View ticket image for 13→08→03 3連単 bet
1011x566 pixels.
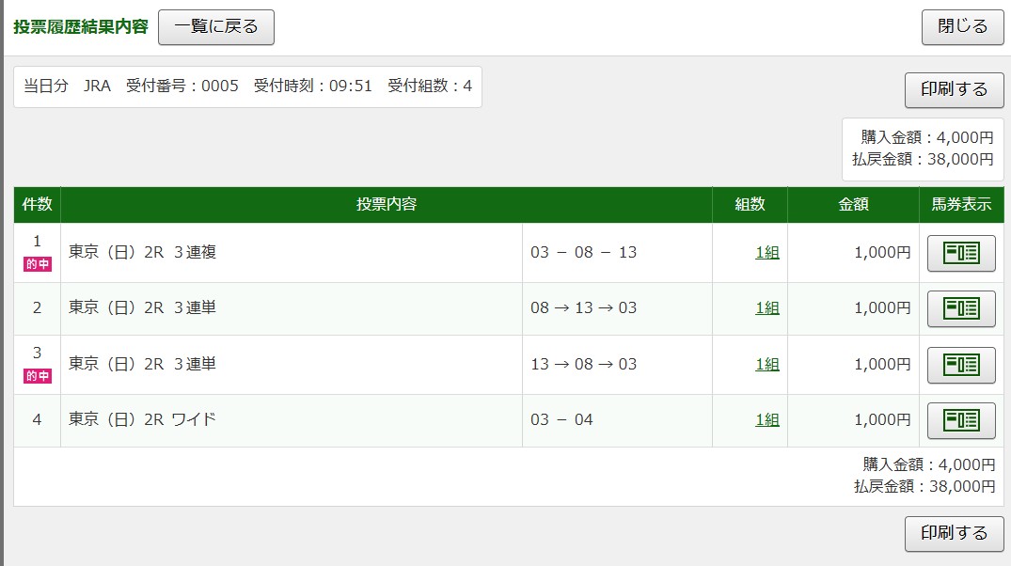pos(961,364)
